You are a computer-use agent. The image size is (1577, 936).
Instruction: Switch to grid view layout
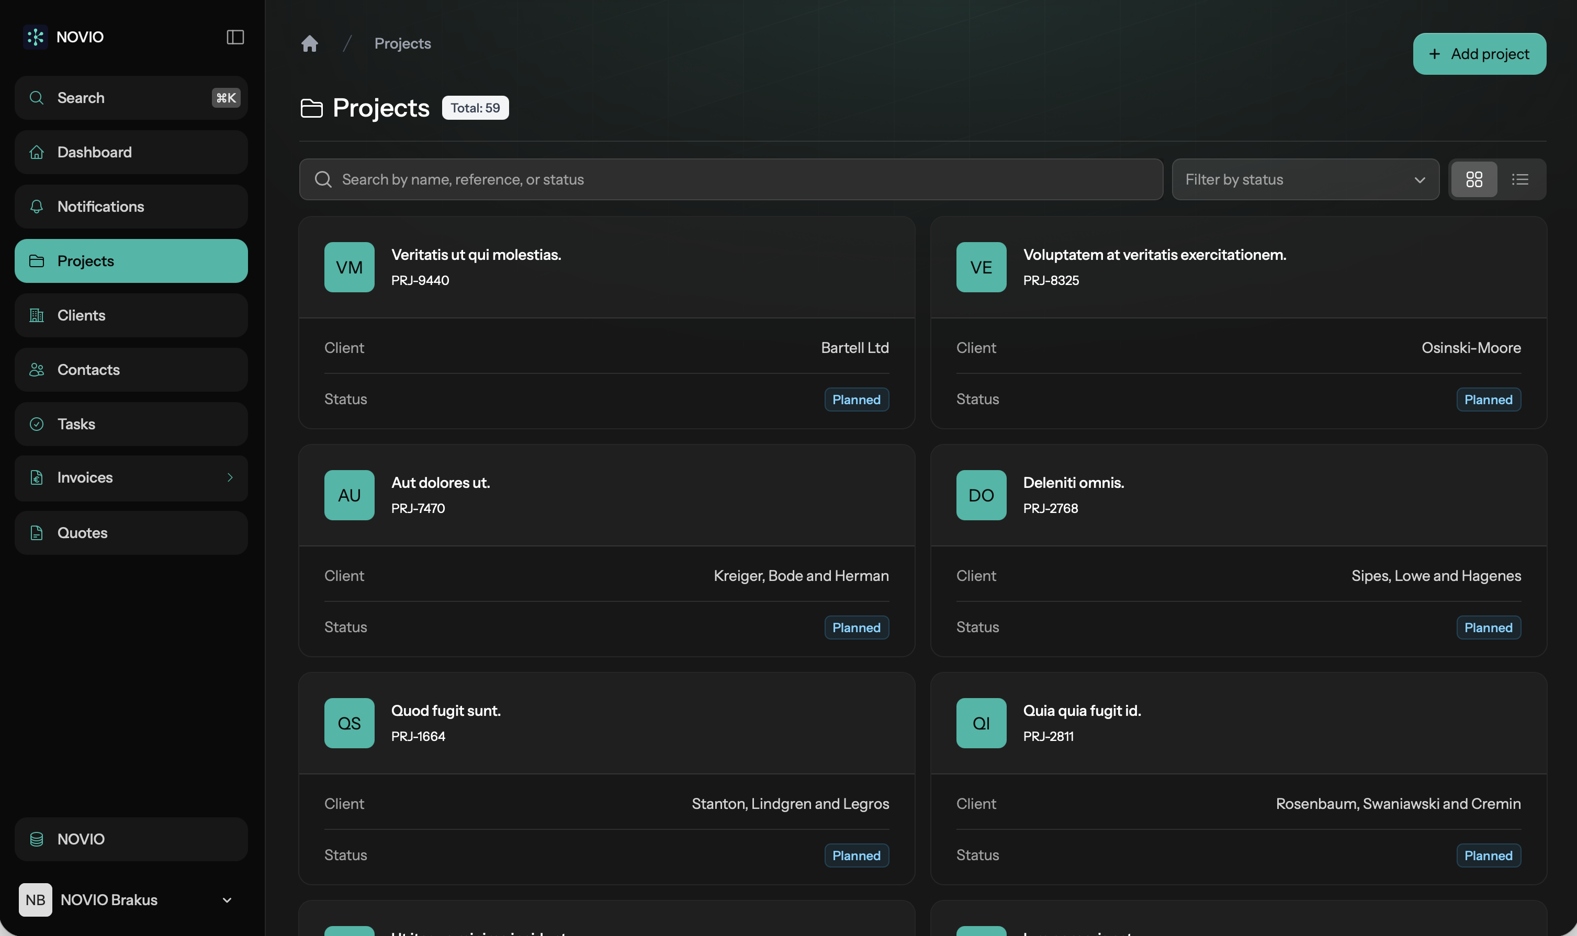pos(1475,179)
